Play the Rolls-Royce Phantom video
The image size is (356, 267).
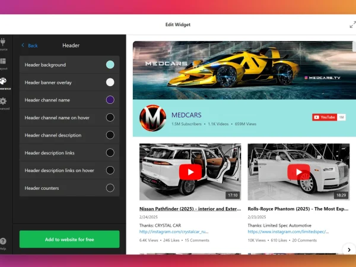coord(298,172)
